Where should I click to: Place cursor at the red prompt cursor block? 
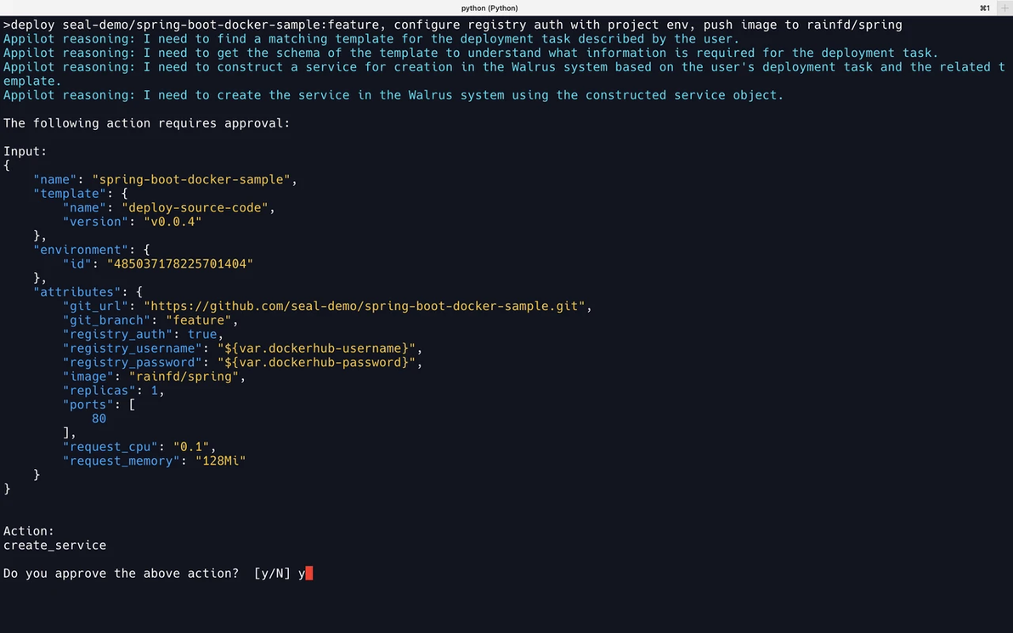click(x=308, y=573)
